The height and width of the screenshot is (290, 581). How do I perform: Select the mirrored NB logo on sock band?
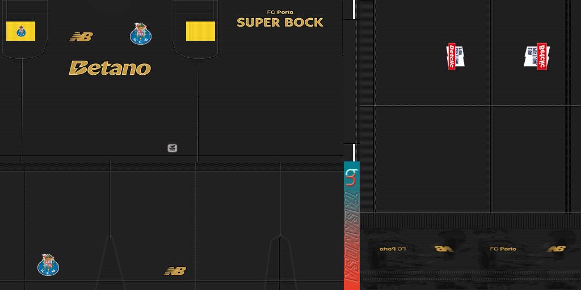[x=444, y=249]
